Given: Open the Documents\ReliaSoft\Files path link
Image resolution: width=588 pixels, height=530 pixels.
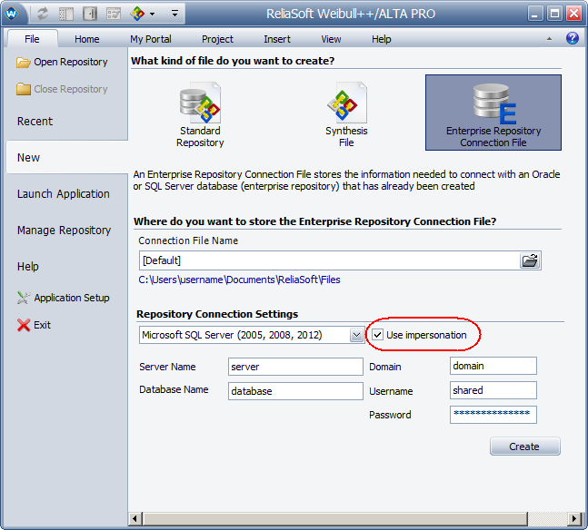Looking at the screenshot, I should coord(240,280).
